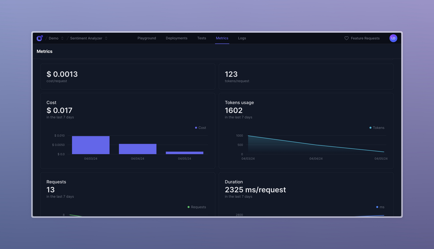Screen dimensions: 434x249
Task: Click the heart icon beside Feature Requests
Action: pyautogui.click(x=346, y=38)
